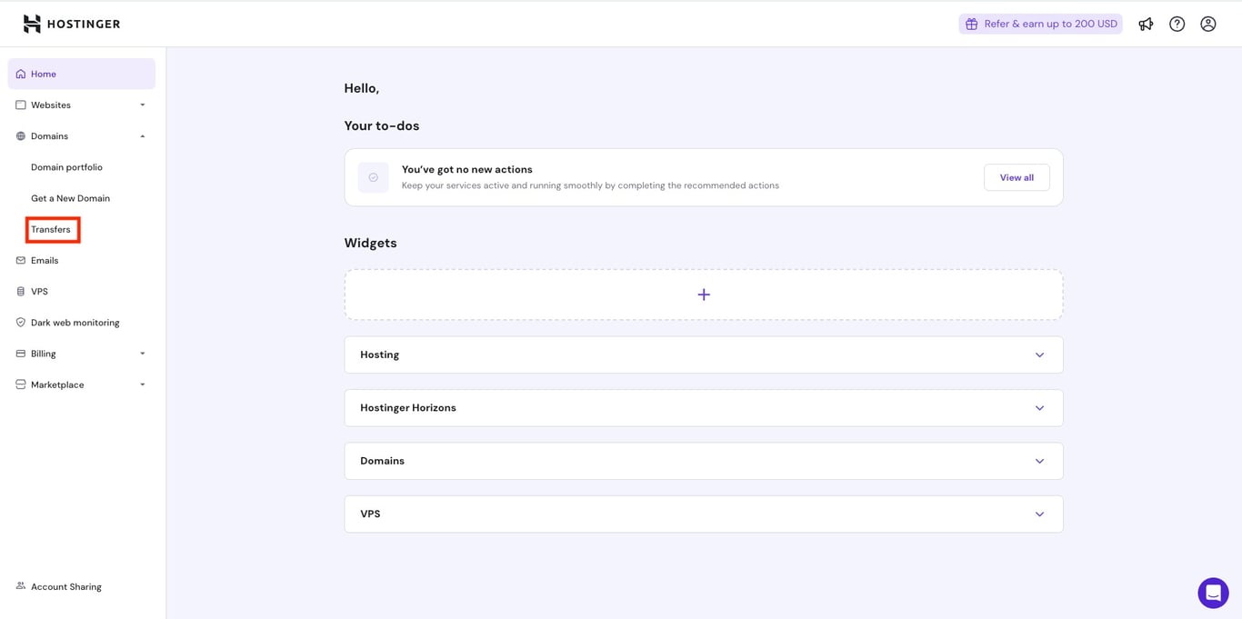Click the announcements megaphone icon

click(1146, 24)
